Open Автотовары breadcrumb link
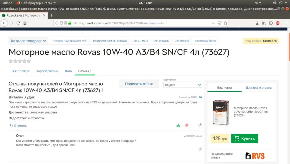The height and width of the screenshot is (164, 290). click(x=162, y=41)
